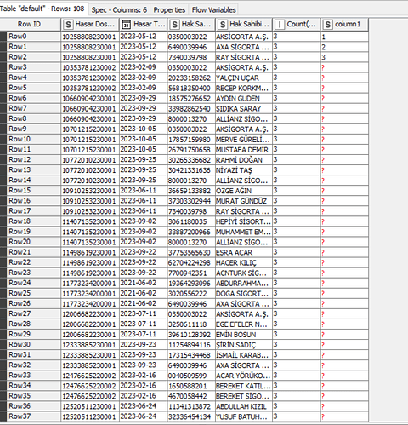The image size is (408, 425).
Task: Select the Row0 row ID cell
Action: [33, 37]
